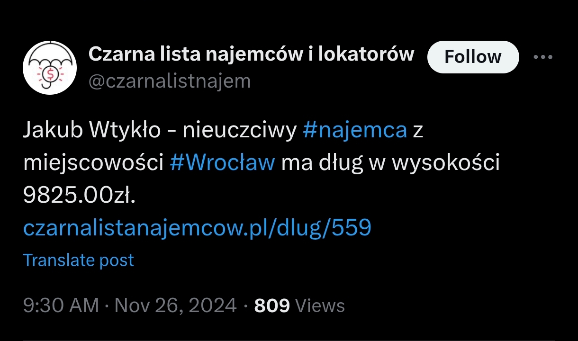Click the word nieuczciwy in the post
The image size is (578, 341).
point(240,130)
